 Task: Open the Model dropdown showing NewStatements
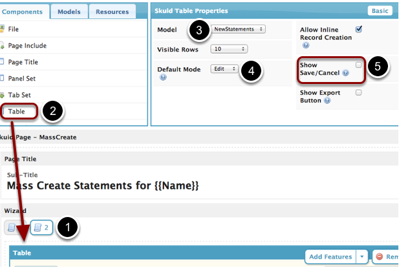239,29
